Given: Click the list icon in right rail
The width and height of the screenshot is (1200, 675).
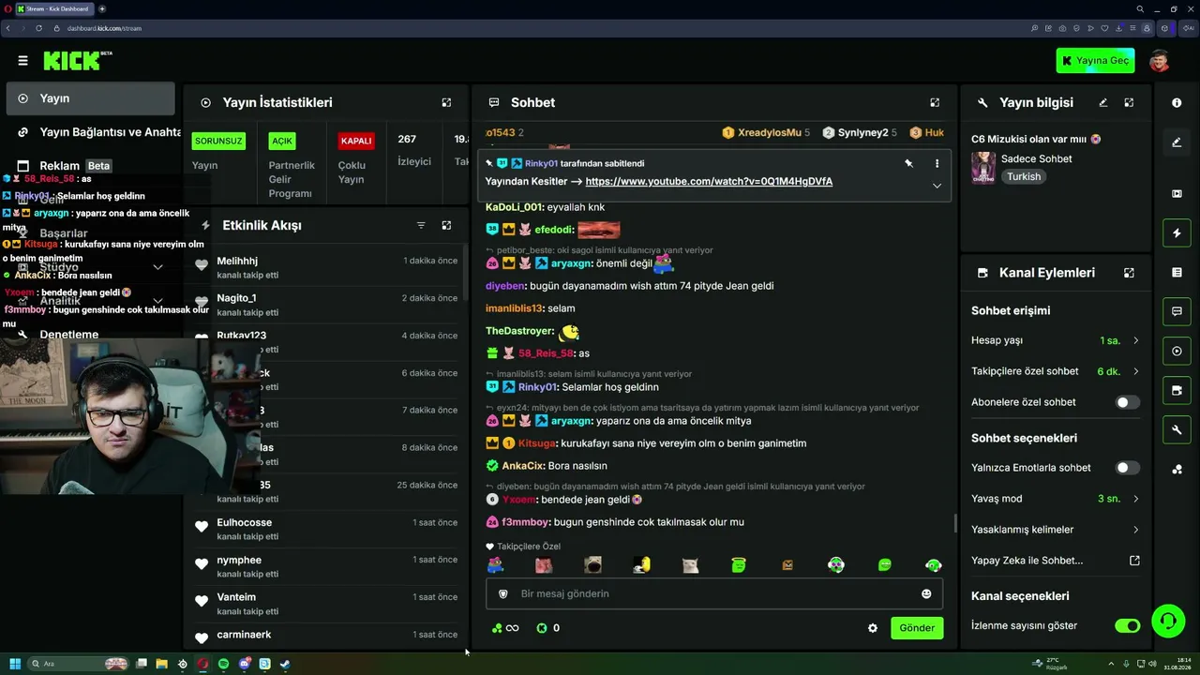Looking at the screenshot, I should (x=1177, y=272).
